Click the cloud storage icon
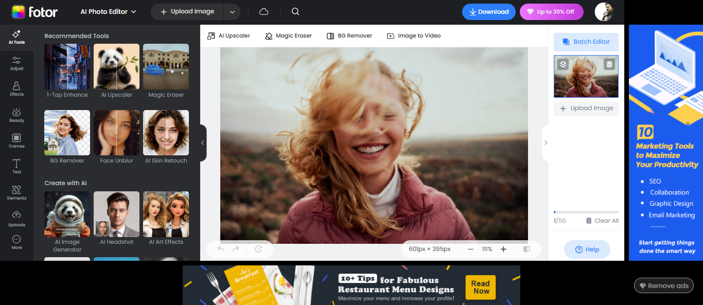703x305 pixels. (x=263, y=12)
